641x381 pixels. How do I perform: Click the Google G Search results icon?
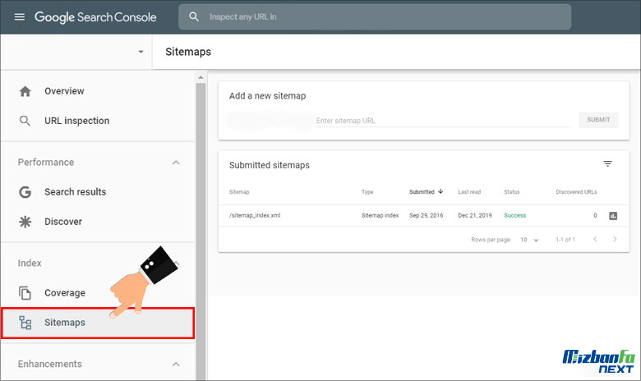[x=25, y=192]
